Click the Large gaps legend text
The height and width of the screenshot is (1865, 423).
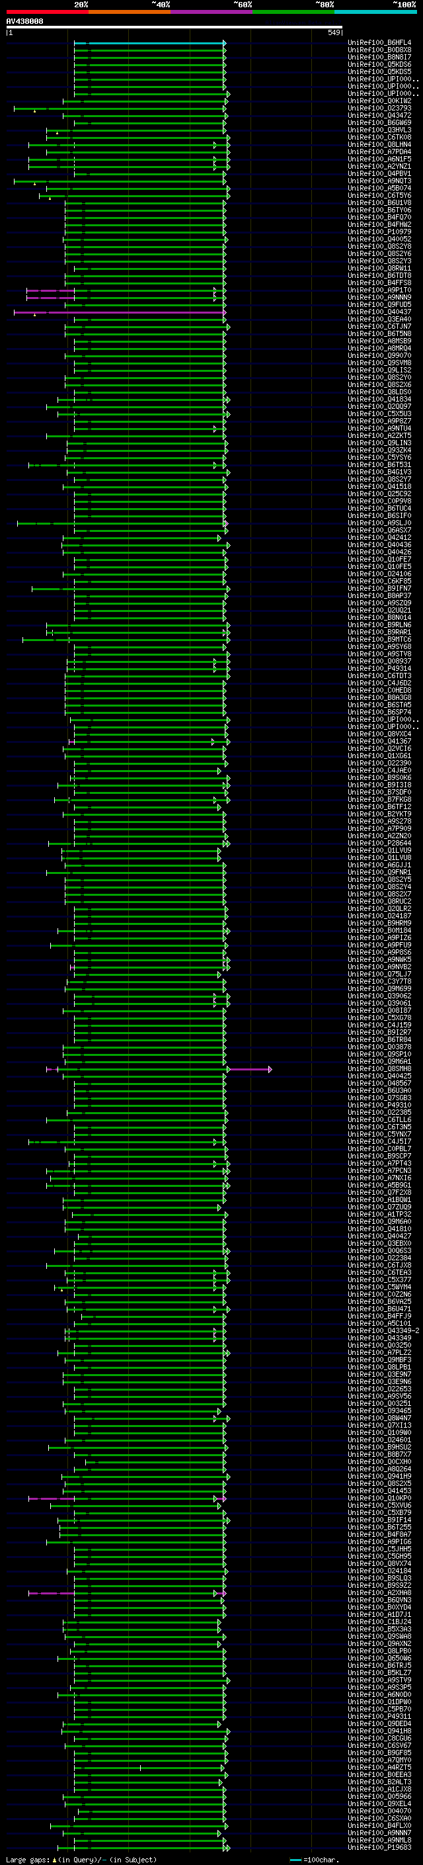tap(81, 1859)
